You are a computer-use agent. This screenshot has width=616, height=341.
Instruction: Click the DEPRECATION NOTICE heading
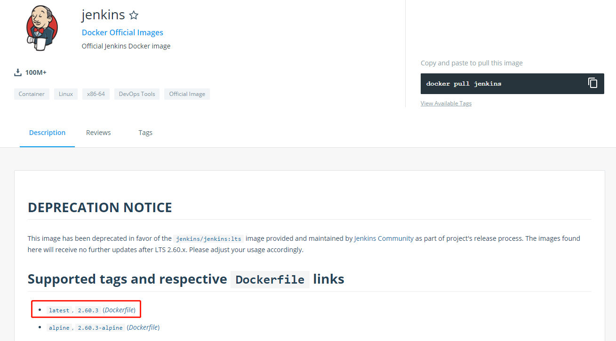pos(100,207)
